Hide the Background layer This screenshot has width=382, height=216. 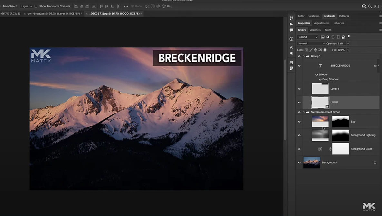pos(299,163)
